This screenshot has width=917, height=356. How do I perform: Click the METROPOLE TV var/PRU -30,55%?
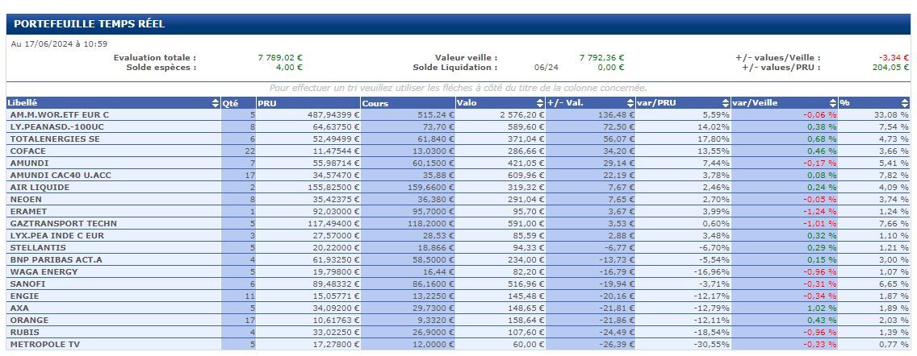(x=712, y=345)
